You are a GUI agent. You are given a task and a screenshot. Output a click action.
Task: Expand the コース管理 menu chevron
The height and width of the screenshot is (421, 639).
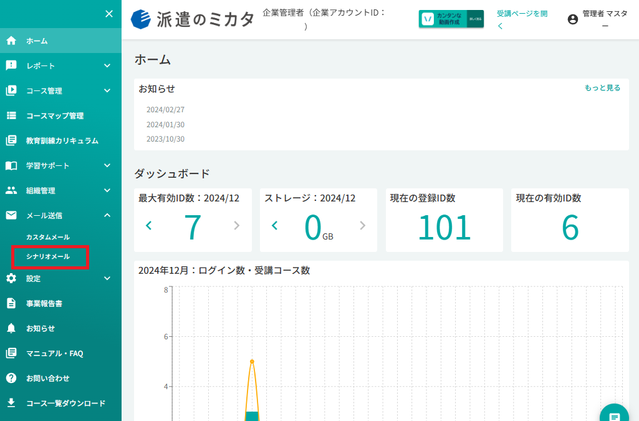(x=107, y=90)
